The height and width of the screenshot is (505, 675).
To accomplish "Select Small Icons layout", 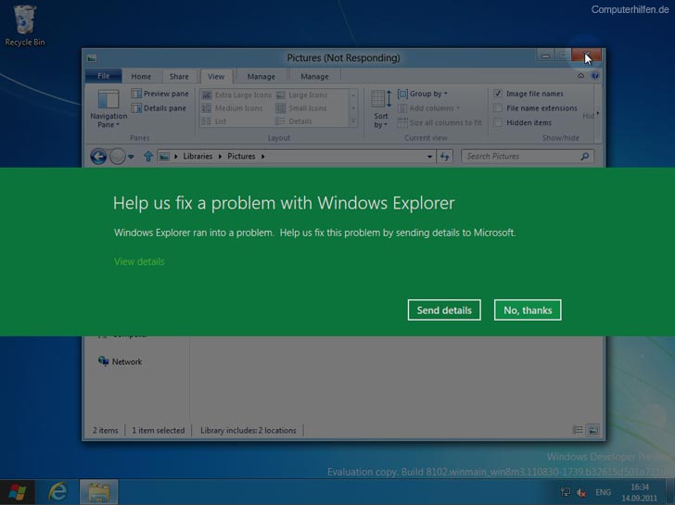I will point(301,108).
